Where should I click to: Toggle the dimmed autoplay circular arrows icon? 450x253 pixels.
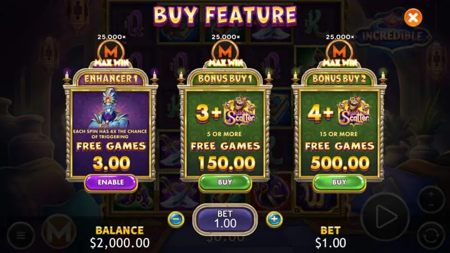pyautogui.click(x=431, y=236)
